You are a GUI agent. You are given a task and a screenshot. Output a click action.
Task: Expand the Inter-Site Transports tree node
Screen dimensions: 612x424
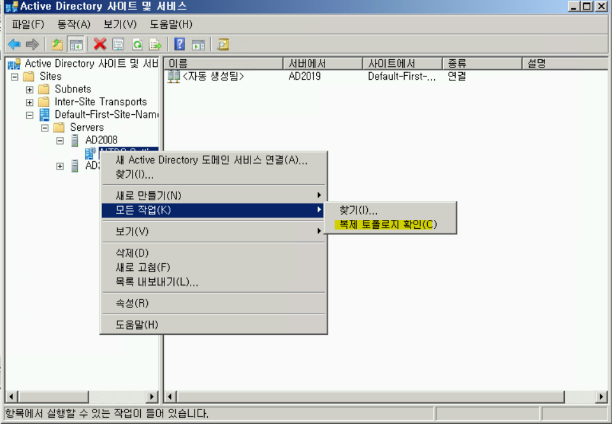pos(30,102)
